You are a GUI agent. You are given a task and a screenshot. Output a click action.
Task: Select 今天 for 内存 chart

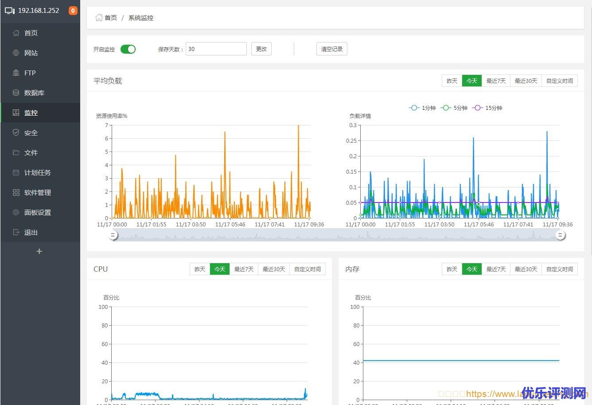471,269
